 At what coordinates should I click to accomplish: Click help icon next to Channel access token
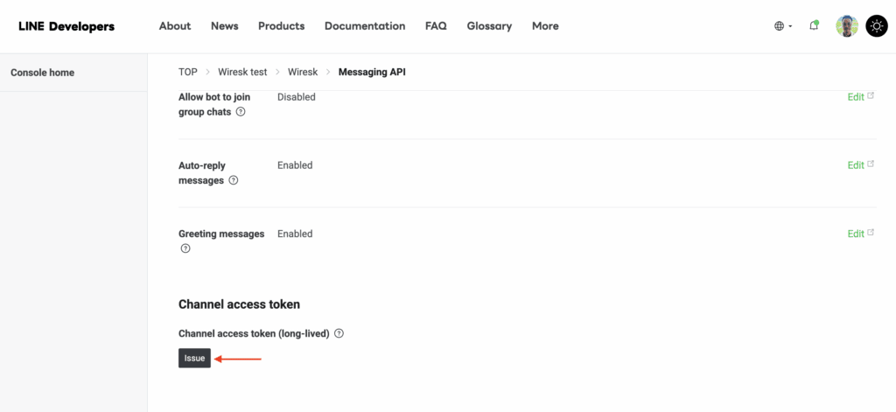click(x=339, y=334)
